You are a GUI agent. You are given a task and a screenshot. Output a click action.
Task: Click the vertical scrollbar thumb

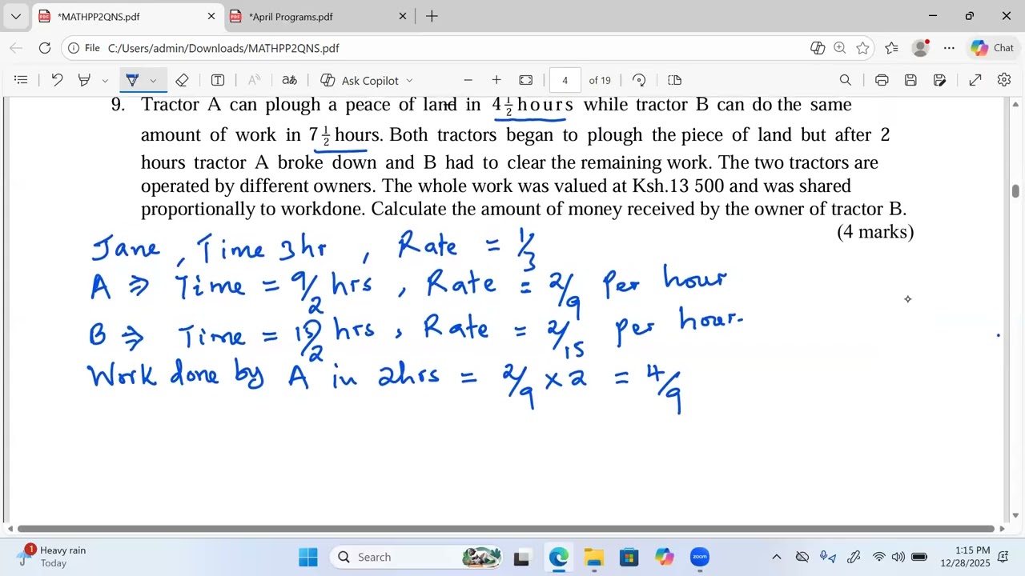1015,190
